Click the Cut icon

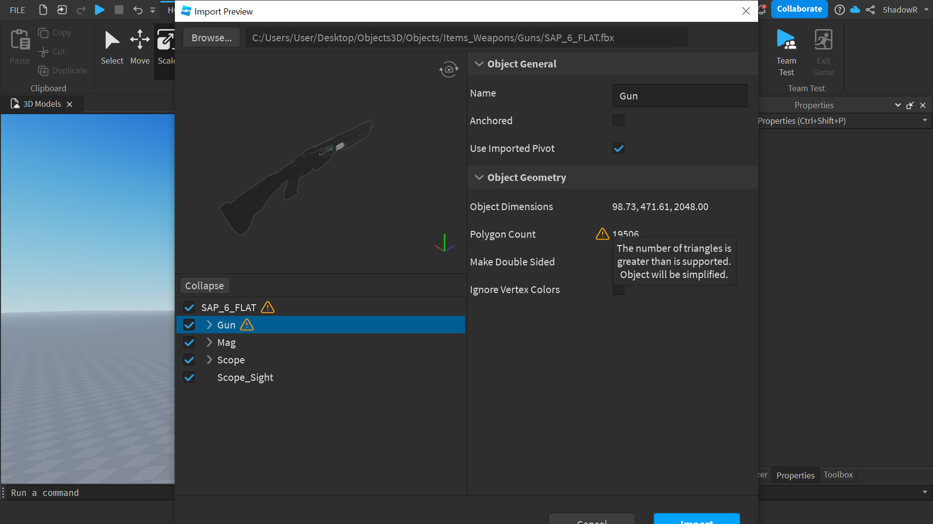pyautogui.click(x=43, y=51)
